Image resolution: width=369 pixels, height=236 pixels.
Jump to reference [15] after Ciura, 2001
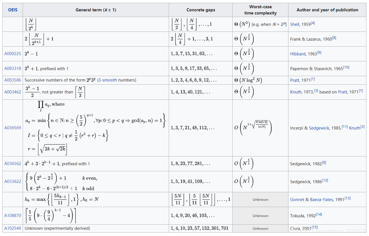point(315,227)
